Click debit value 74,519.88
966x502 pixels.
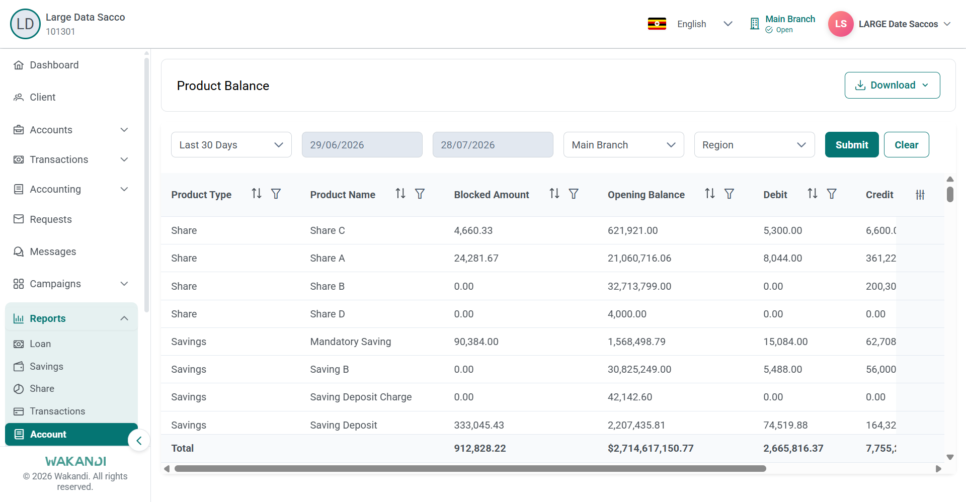[785, 425]
